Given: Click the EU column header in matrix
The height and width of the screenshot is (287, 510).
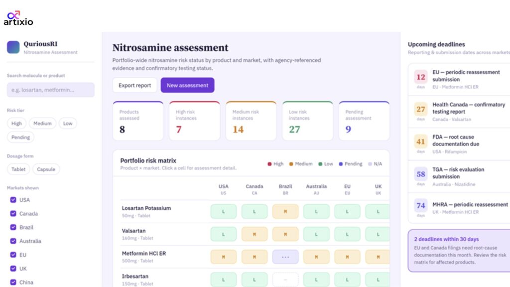Looking at the screenshot, I should click(347, 189).
